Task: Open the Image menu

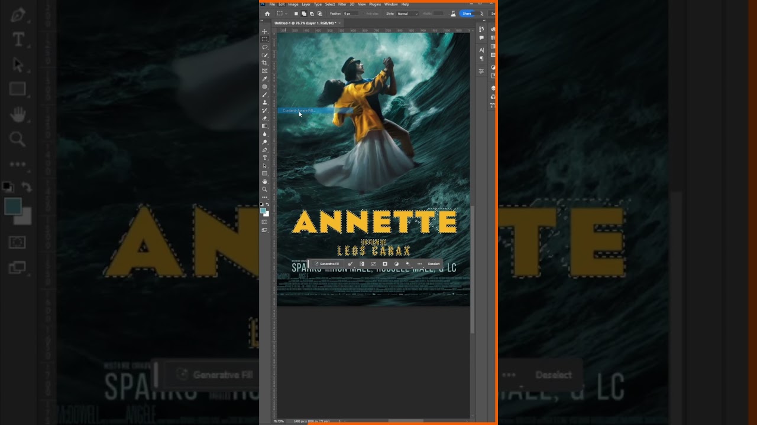Action: pyautogui.click(x=293, y=4)
